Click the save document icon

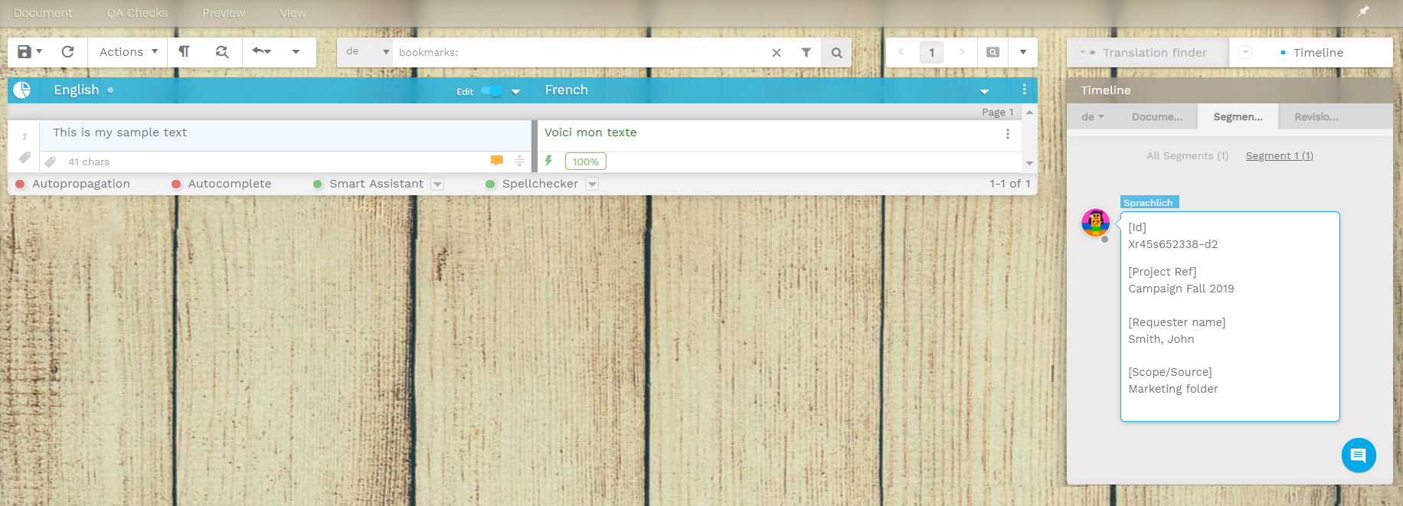[x=25, y=52]
